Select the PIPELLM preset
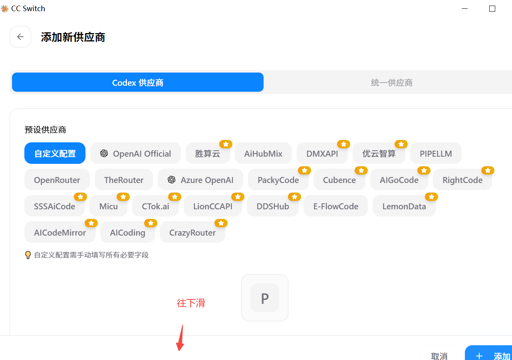 [x=436, y=153]
